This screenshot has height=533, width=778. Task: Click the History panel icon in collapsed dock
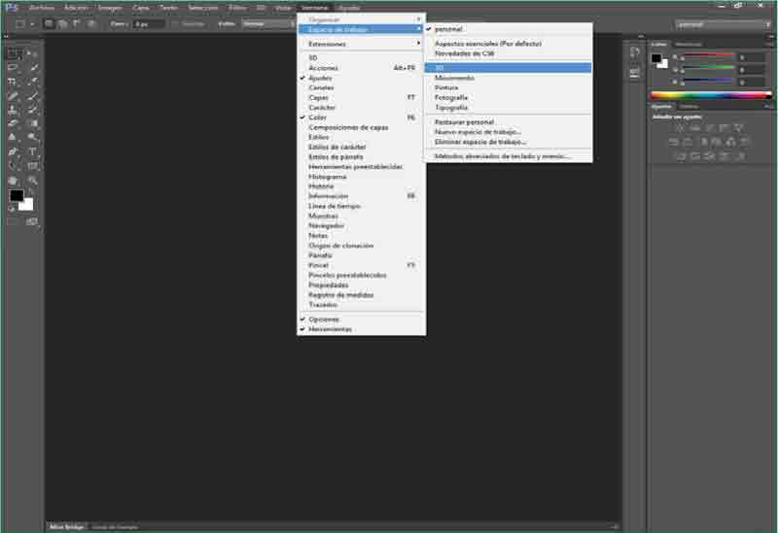[634, 51]
